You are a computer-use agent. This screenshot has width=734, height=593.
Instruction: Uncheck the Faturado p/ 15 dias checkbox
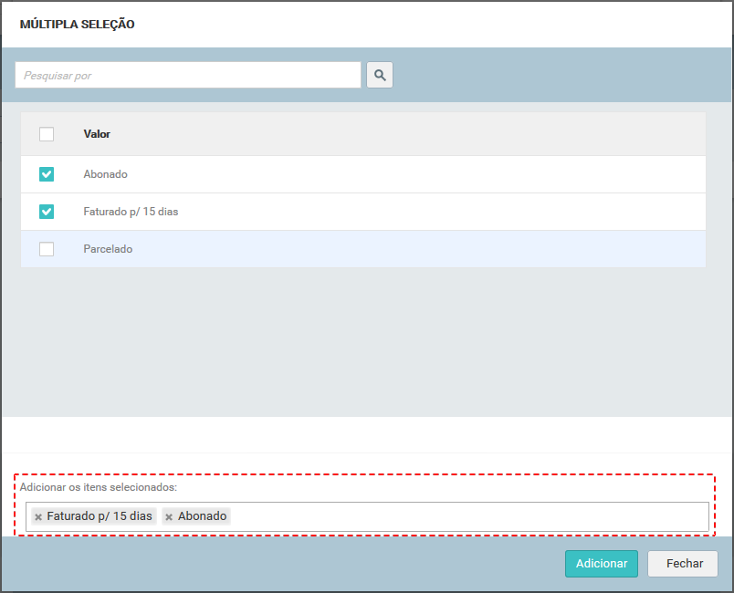coord(47,212)
